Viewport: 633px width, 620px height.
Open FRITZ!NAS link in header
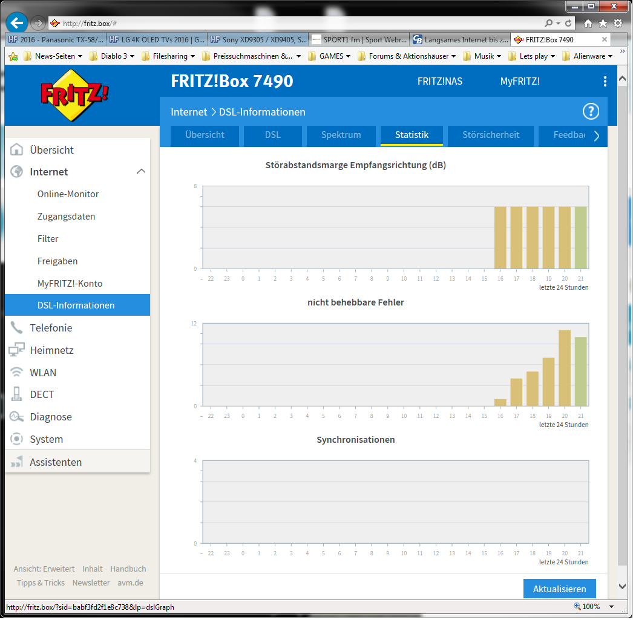pos(440,82)
